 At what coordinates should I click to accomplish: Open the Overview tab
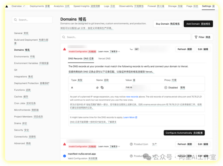point(18,6)
